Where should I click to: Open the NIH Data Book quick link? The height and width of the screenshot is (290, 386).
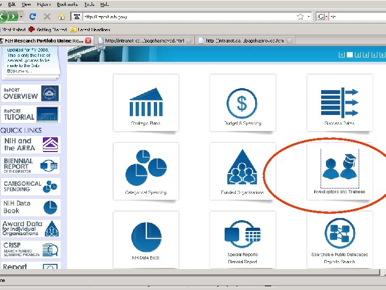pyautogui.click(x=31, y=207)
